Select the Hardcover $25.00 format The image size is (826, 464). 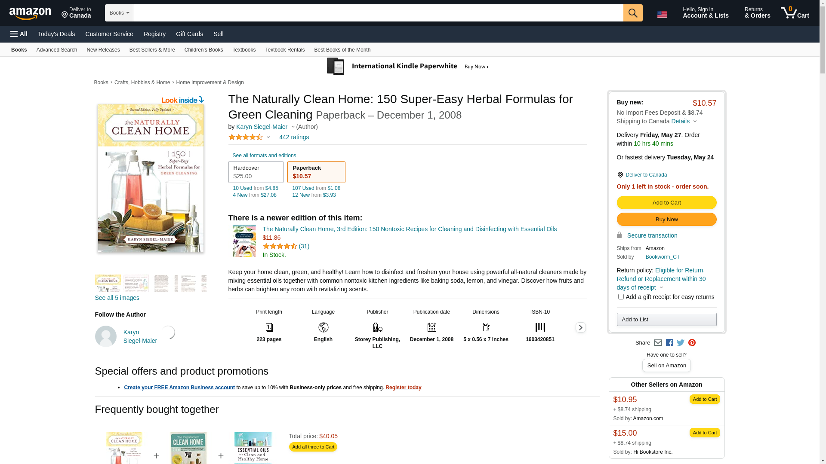tap(256, 172)
